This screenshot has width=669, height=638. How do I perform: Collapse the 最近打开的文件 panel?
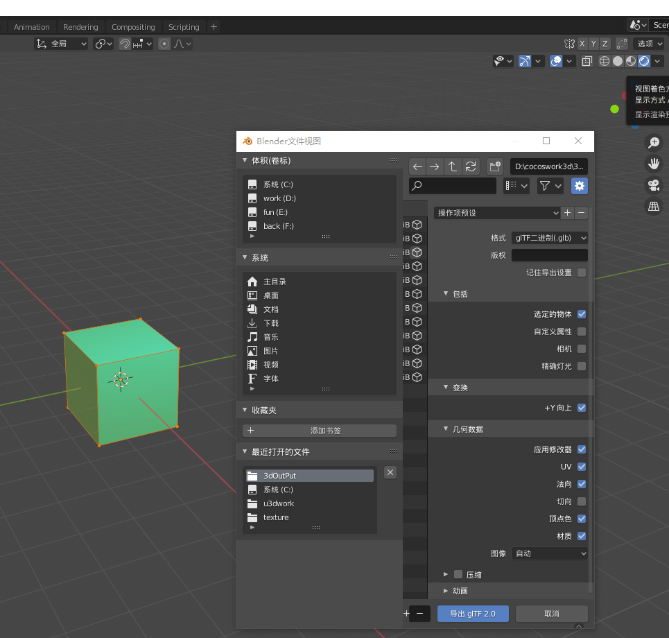[245, 451]
